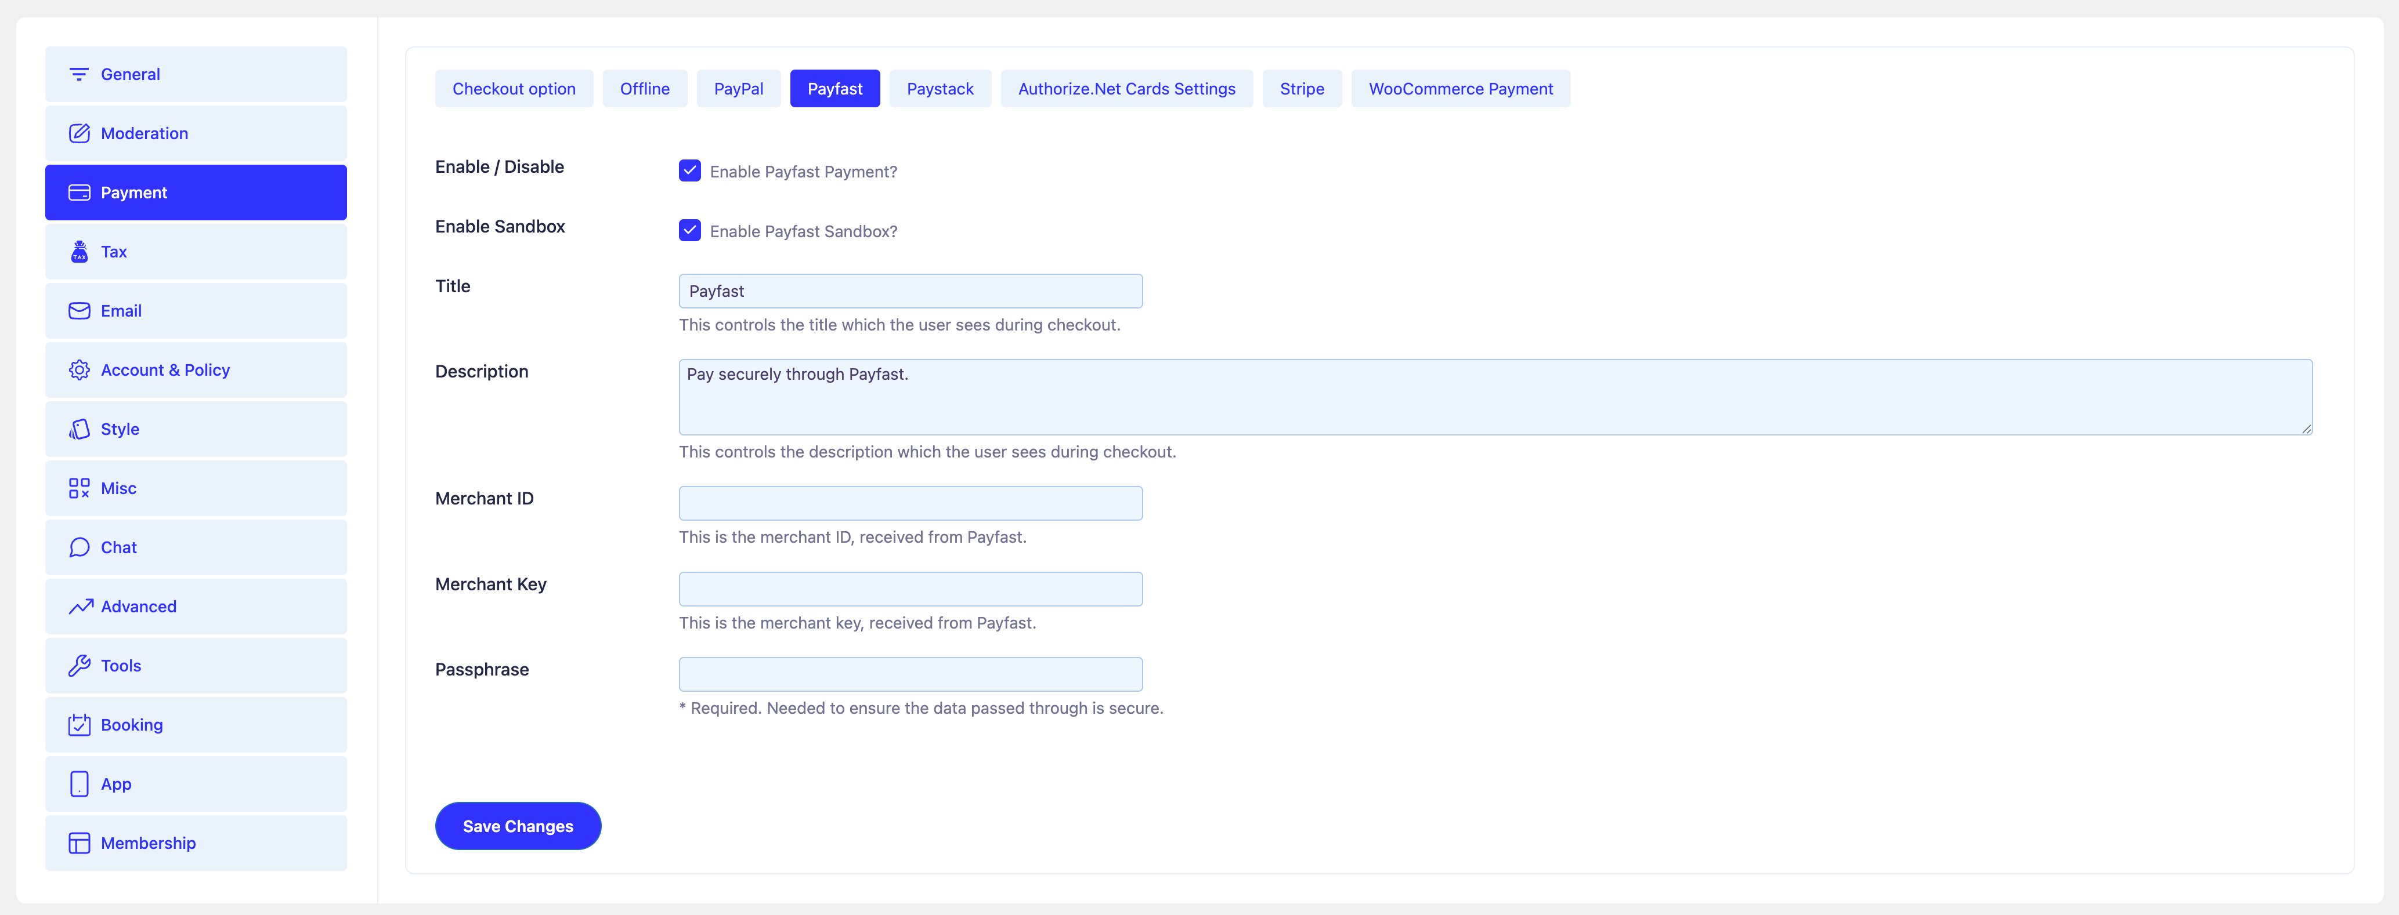Screen dimensions: 2399x915
Task: Click the Tools wrench icon
Action: [79, 666]
